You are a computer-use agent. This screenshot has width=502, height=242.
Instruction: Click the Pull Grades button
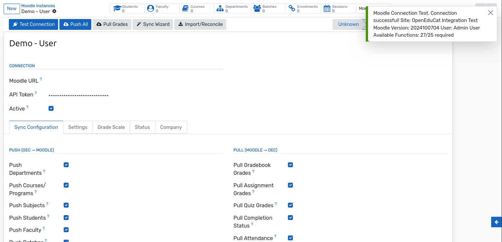coord(112,24)
